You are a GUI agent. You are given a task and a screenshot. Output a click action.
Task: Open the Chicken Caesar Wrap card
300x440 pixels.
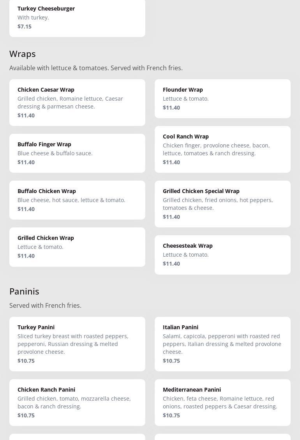(77, 103)
